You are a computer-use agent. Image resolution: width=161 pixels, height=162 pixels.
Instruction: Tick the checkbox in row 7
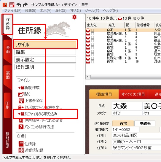pos(93,51)
